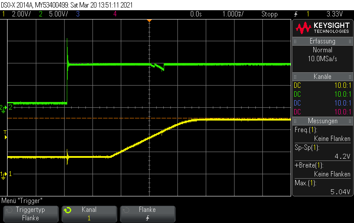The width and height of the screenshot is (354, 223).
Task: Click blue channel 3 DC 10.0:1 row
Action: 323,103
